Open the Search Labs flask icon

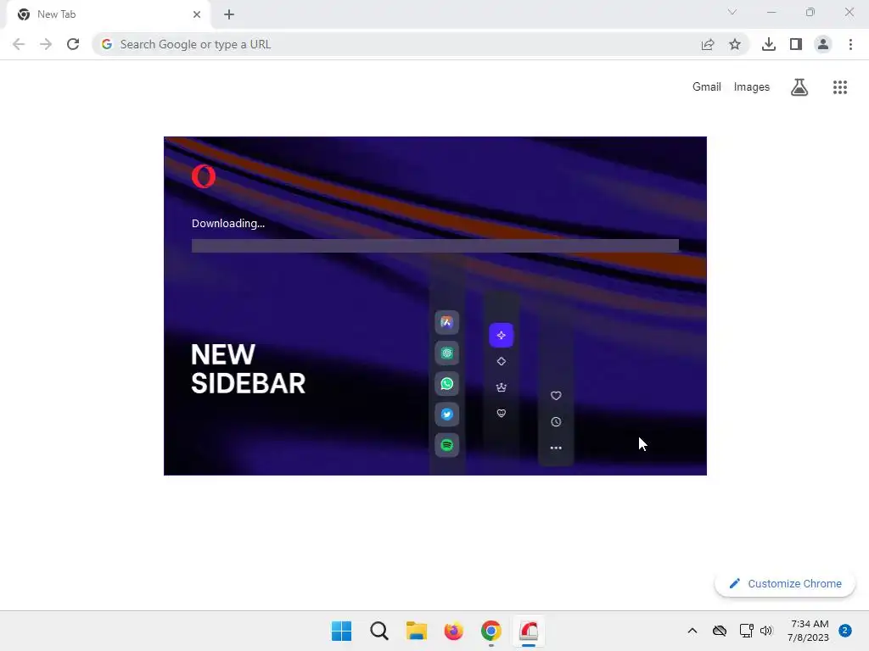(x=799, y=87)
